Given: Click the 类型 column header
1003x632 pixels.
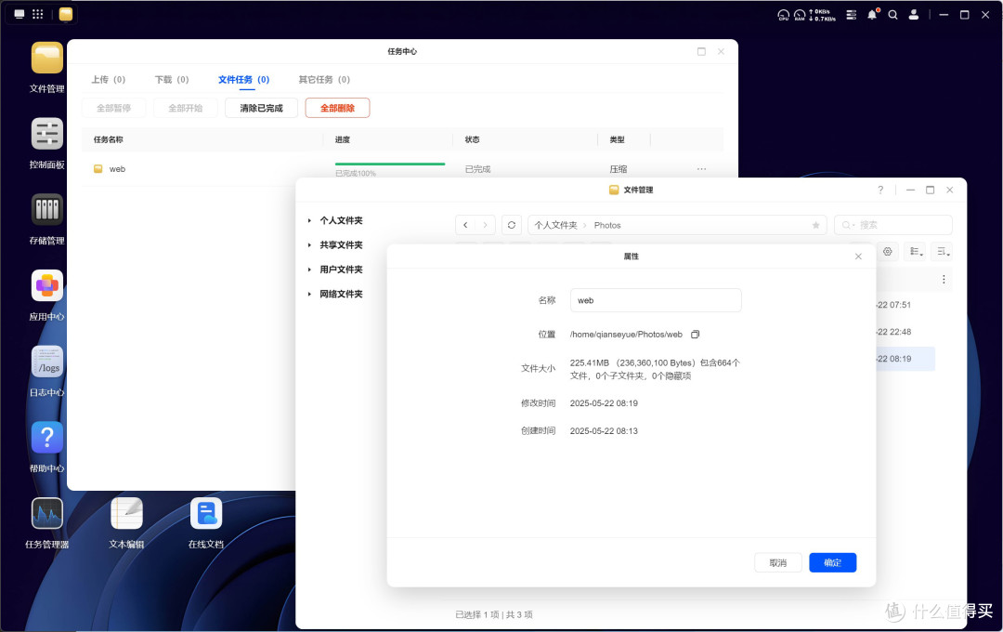Looking at the screenshot, I should (617, 139).
